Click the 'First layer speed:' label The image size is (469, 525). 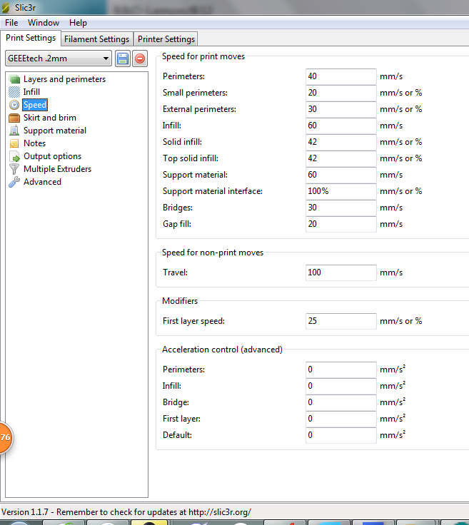193,321
